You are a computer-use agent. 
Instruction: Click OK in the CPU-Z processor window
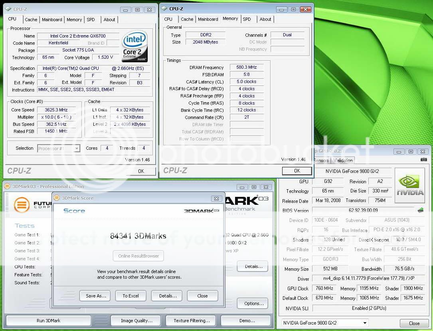click(x=141, y=171)
